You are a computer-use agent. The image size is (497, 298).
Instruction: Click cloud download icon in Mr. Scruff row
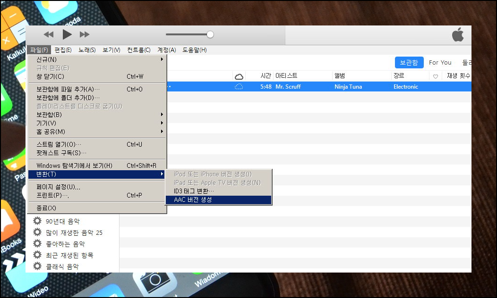pos(239,87)
